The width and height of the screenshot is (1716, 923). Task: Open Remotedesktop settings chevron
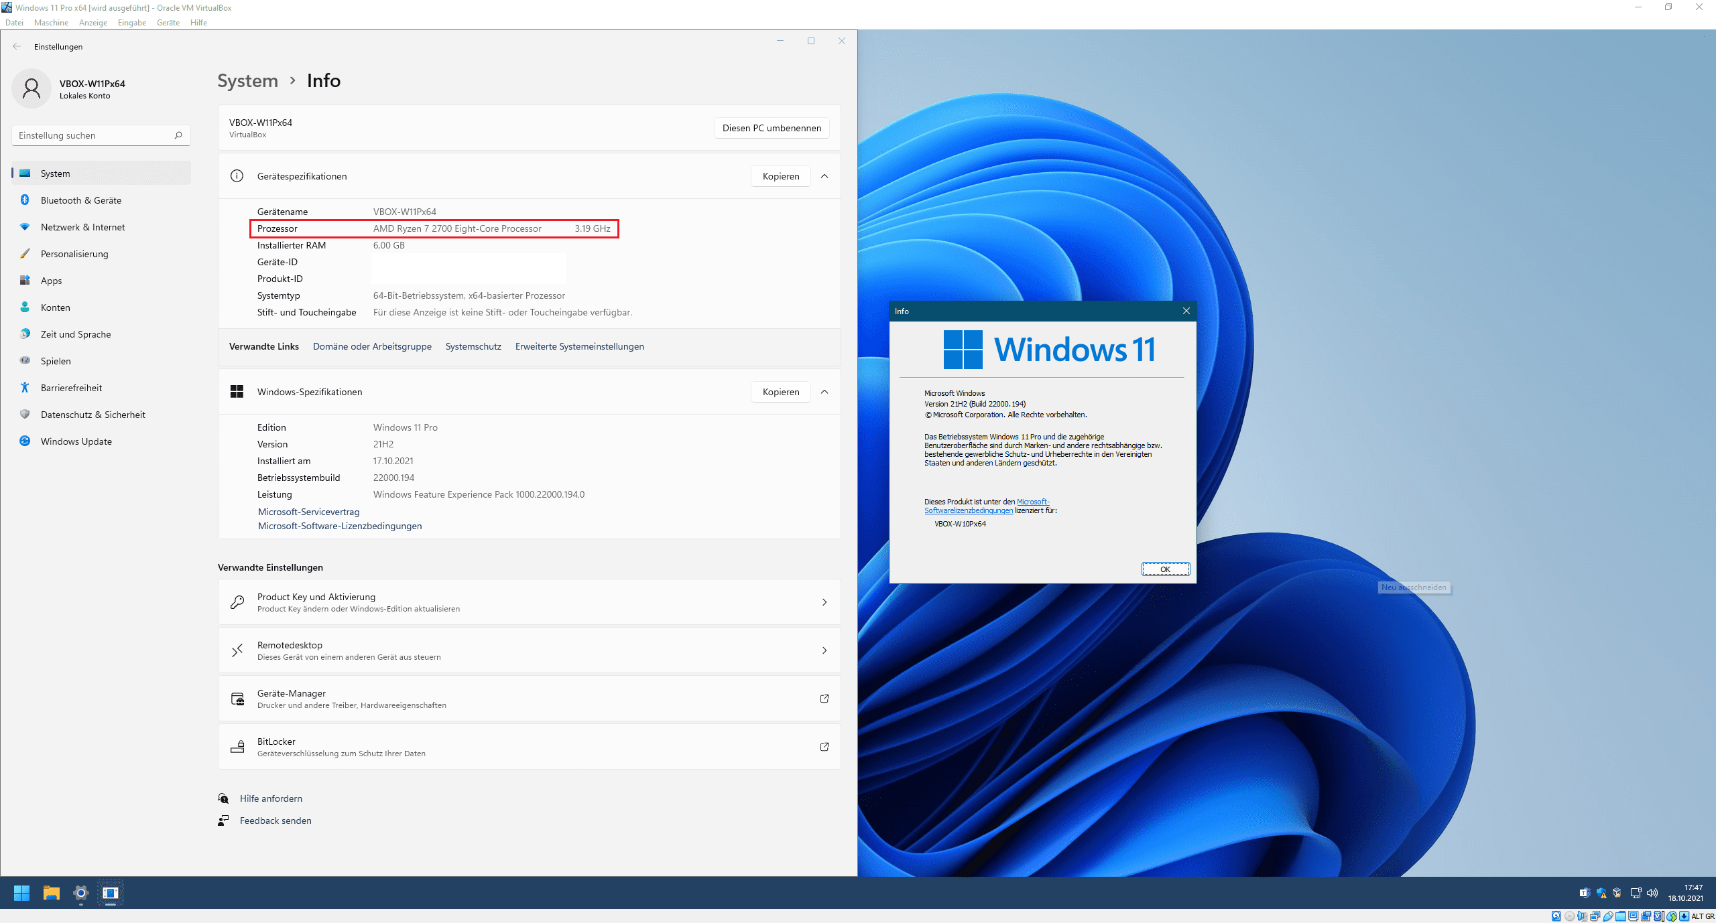824,650
